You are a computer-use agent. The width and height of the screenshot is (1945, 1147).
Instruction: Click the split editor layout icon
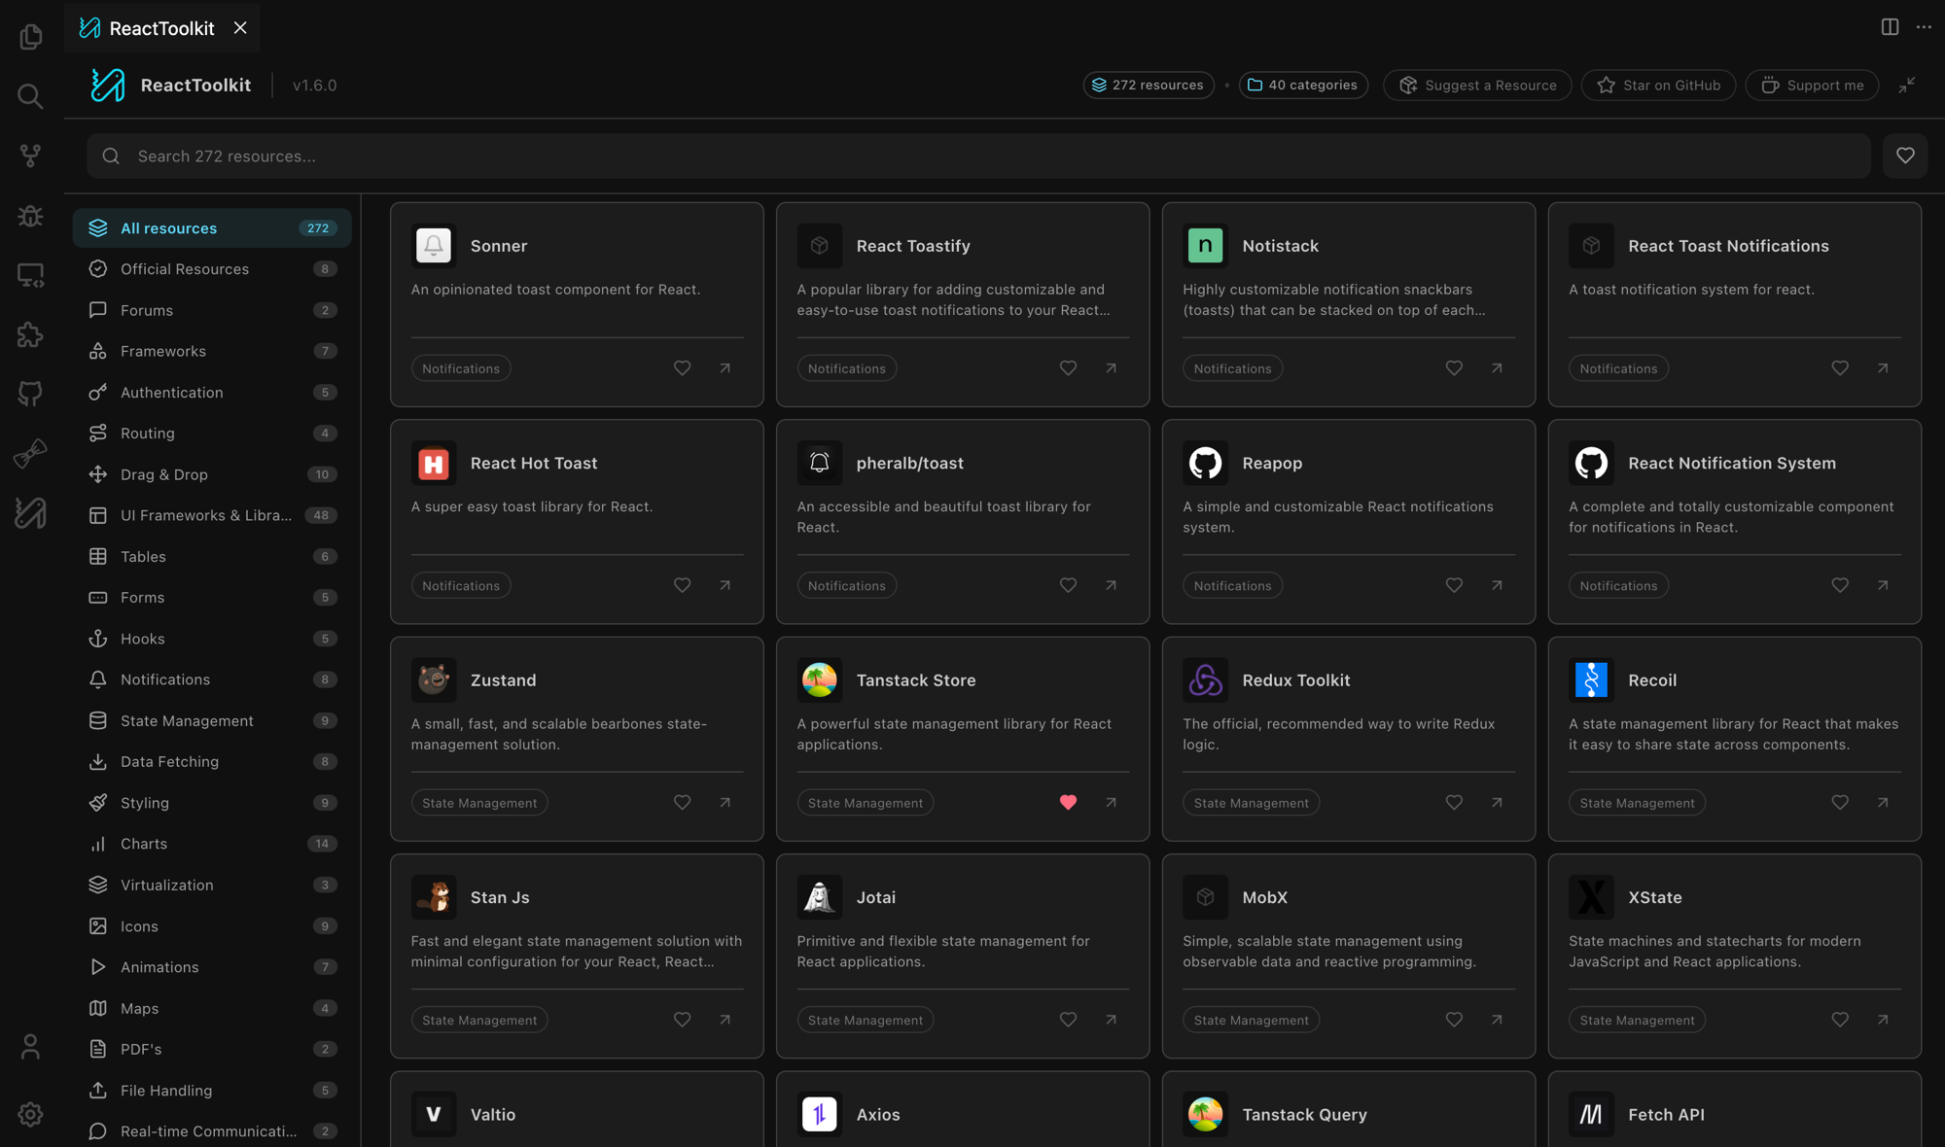coord(1890,27)
